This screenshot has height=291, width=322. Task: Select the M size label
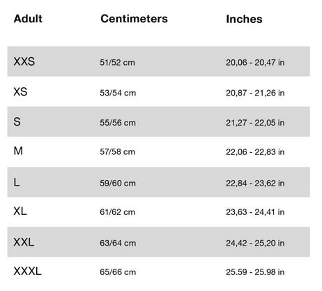[x=18, y=151]
